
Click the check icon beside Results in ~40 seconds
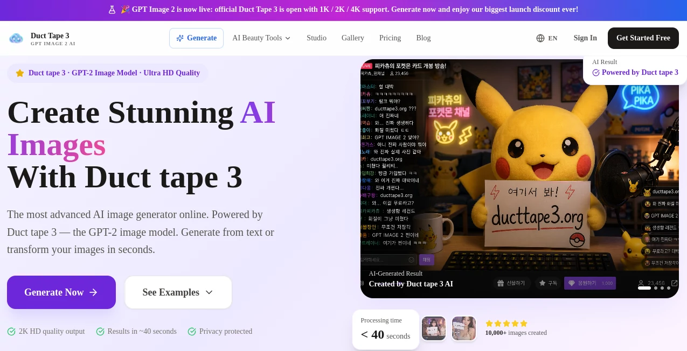coord(100,332)
